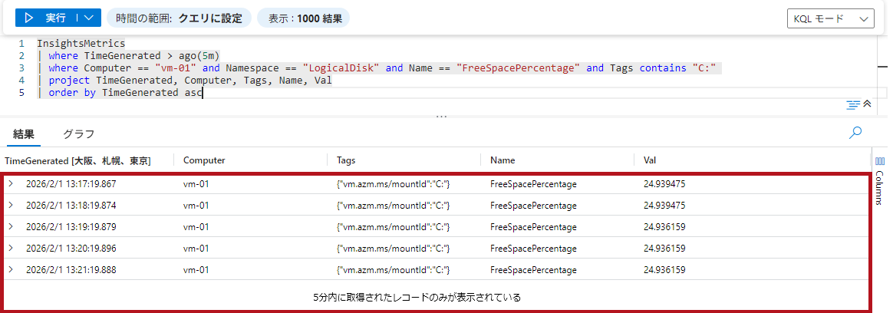Viewport: 893px width, 313px height.
Task: Click the format query icon
Action: [x=852, y=104]
